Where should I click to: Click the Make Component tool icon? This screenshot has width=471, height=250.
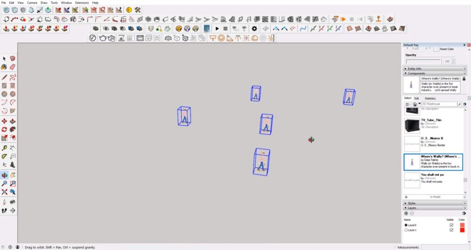tap(12, 58)
